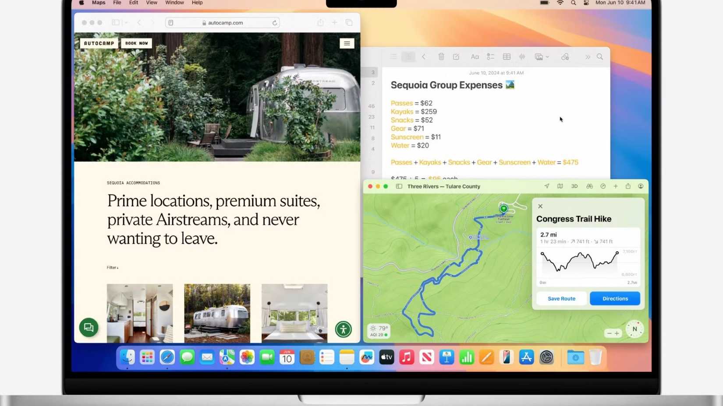Add a new item with Maps plus icon
This screenshot has height=406, width=723.
point(616,186)
